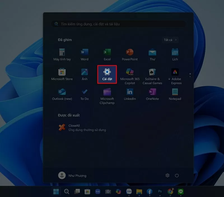Open the recommended CloseAll app

[81, 128]
